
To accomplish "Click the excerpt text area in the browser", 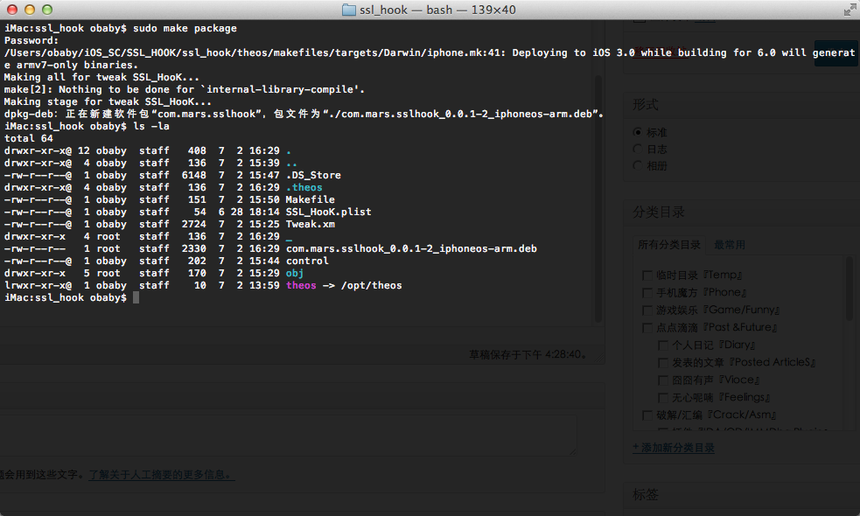I will 288,436.
